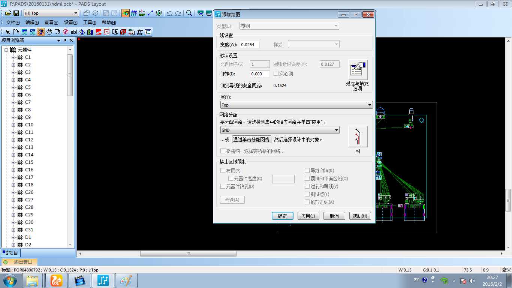Check the 覆铜和平面区域(O) option
Image resolution: width=512 pixels, height=288 pixels.
click(x=307, y=178)
